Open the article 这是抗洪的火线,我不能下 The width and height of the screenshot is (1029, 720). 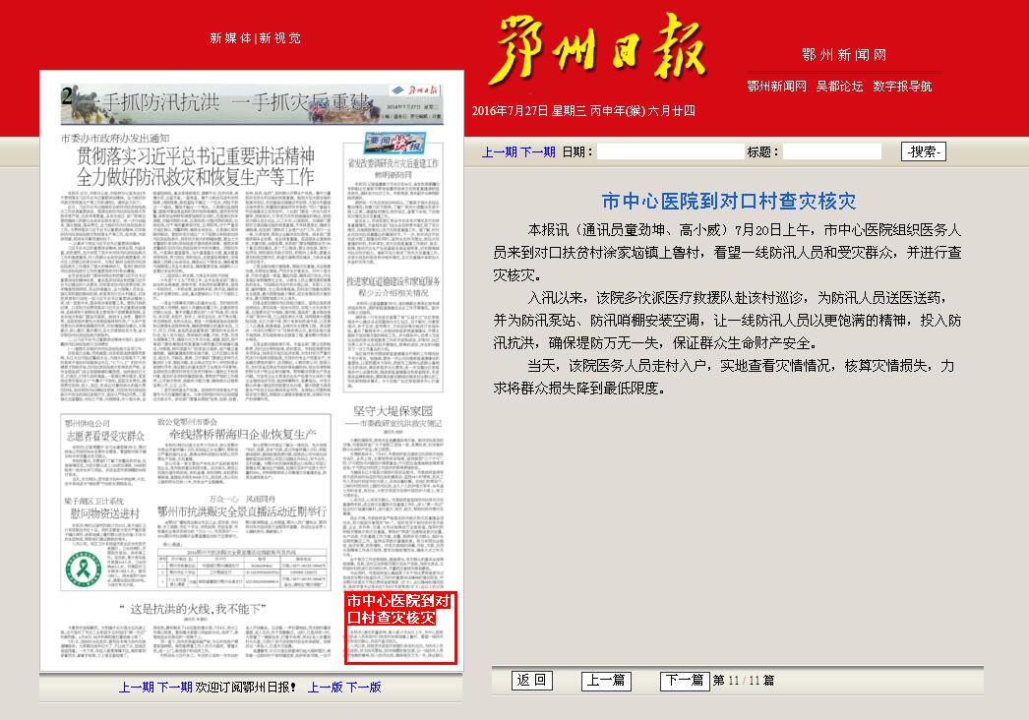coord(193,609)
